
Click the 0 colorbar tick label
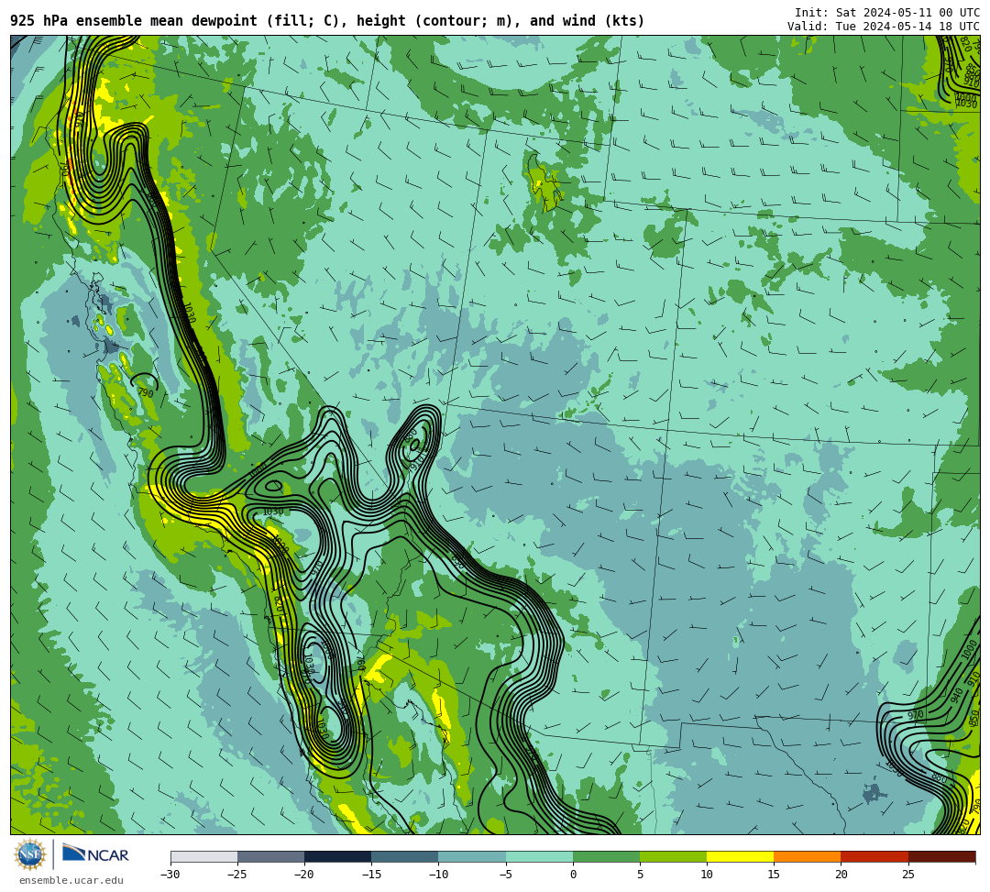573,875
